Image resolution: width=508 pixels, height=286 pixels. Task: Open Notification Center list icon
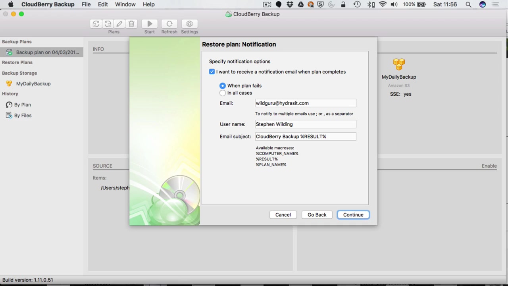click(x=495, y=4)
